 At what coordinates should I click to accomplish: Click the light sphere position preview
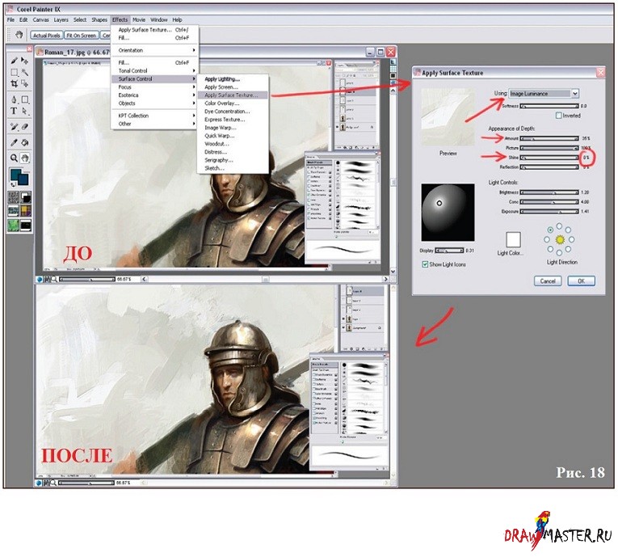448,213
